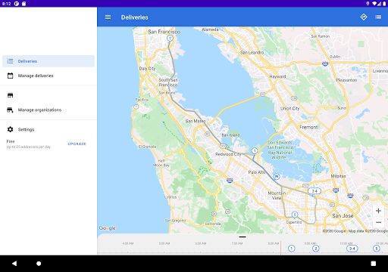The image size is (388, 272).
Task: Select Deliveries in the side drawer
Action: [x=48, y=61]
